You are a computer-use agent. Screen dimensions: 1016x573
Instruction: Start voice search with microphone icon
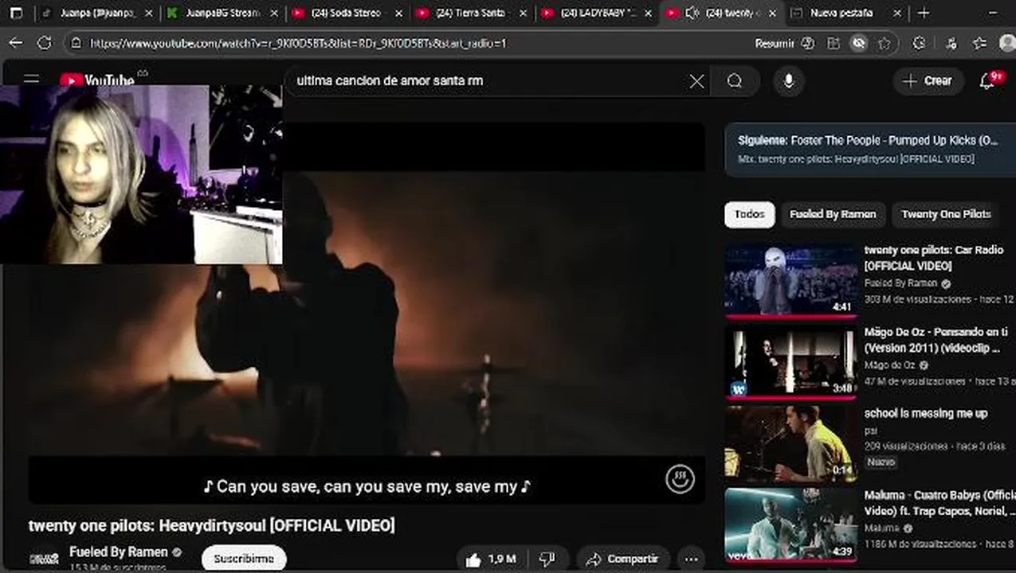[789, 81]
